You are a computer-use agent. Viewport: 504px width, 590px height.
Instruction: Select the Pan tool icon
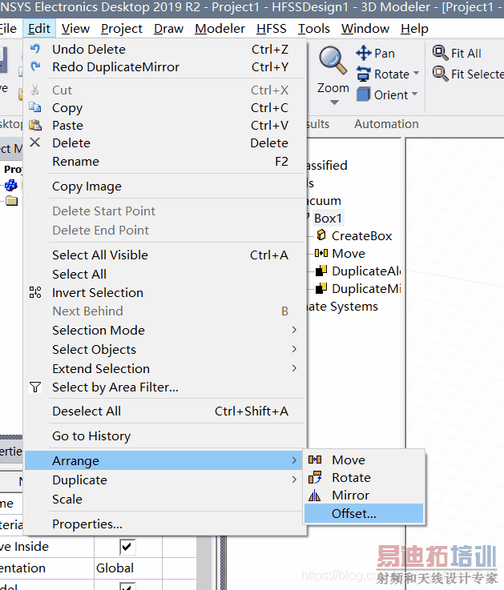click(364, 53)
